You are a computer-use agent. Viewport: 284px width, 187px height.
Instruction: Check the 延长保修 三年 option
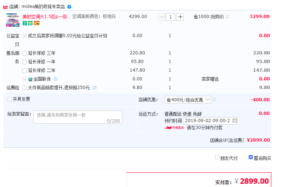coord(25,53)
